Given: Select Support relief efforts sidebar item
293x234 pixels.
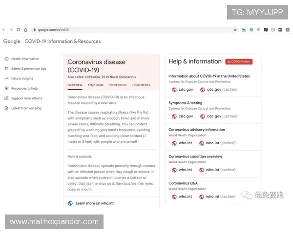Looking at the screenshot, I should pos(27,98).
